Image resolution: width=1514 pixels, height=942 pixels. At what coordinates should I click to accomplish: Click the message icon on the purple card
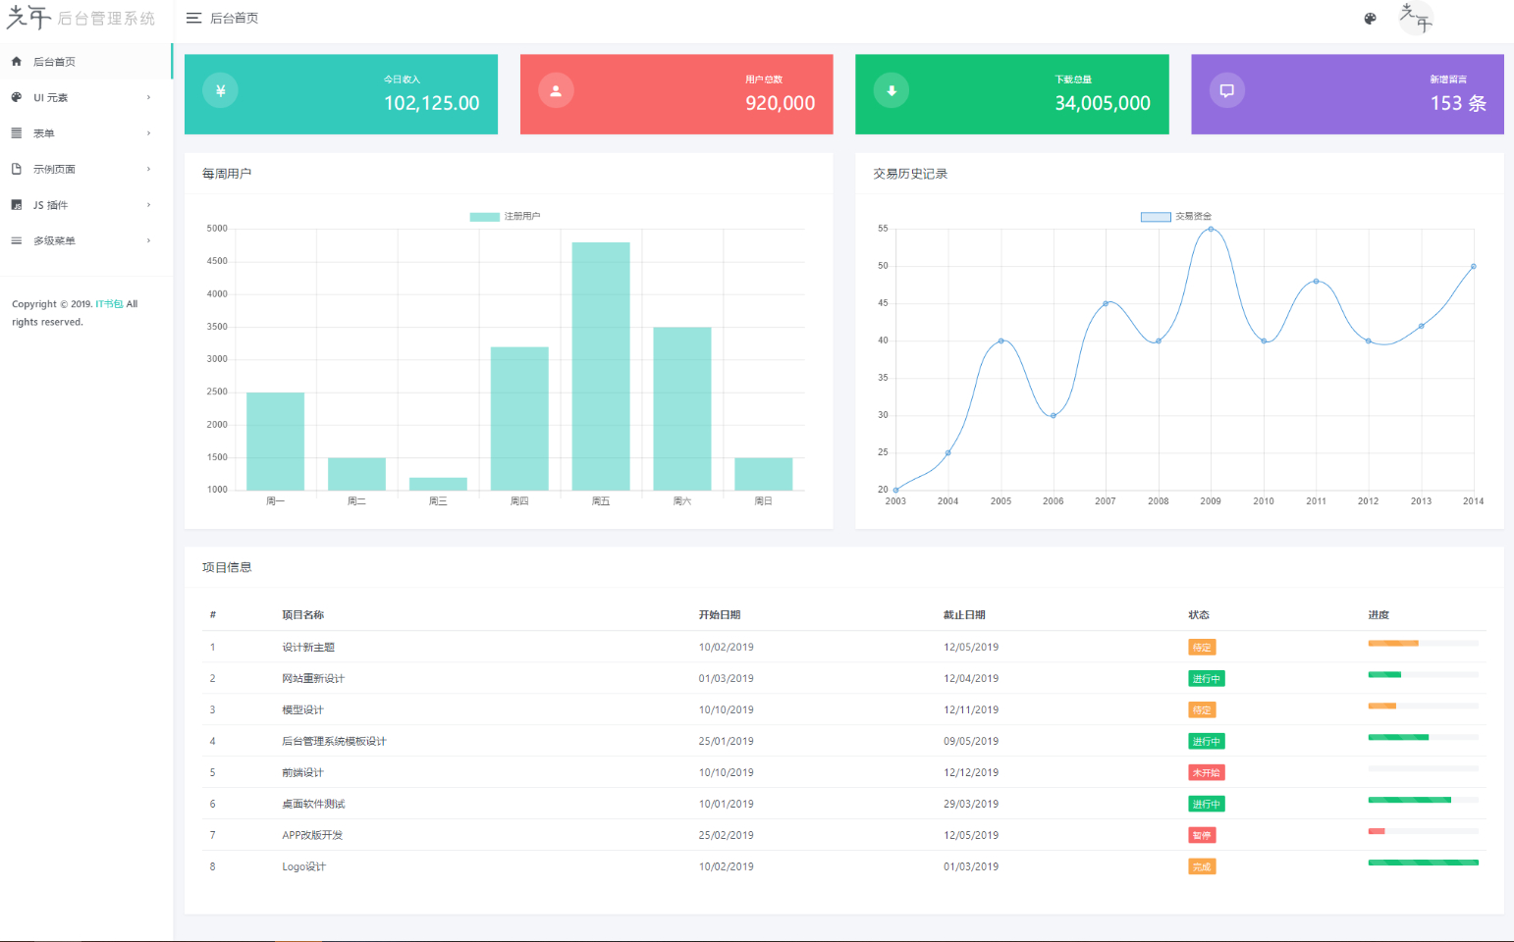[1226, 90]
